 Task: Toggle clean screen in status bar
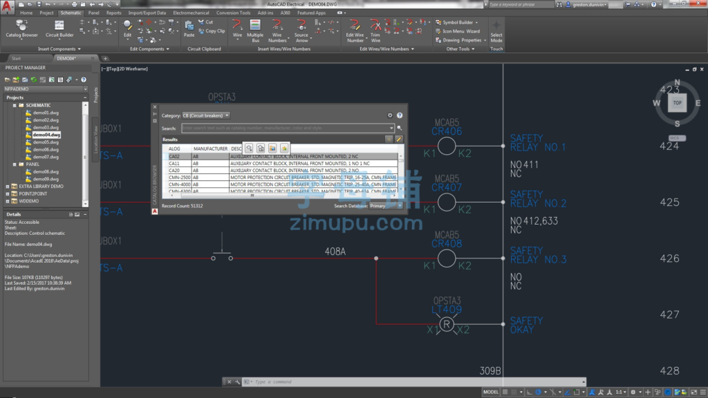click(x=694, y=392)
